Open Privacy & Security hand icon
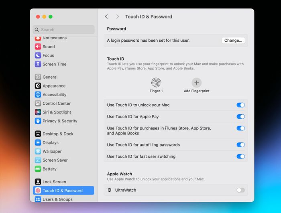The image size is (281, 213). point(38,121)
